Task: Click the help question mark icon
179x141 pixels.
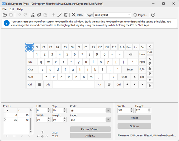Action: tap(153, 15)
